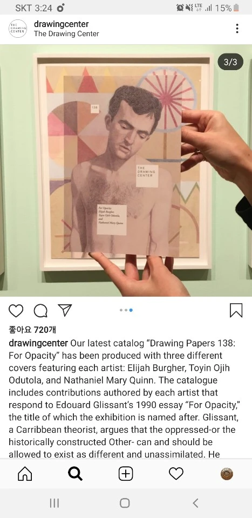The width and height of the screenshot is (252, 518).
Task: Save post with bookmark icon
Action: point(236,310)
